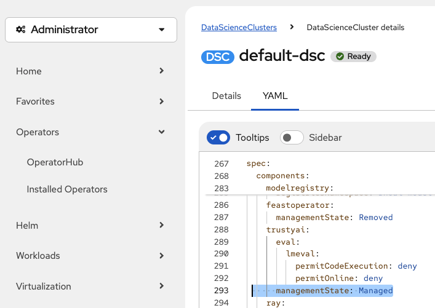Select the YAML tab
Viewport: 435px width, 308px height.
point(275,96)
